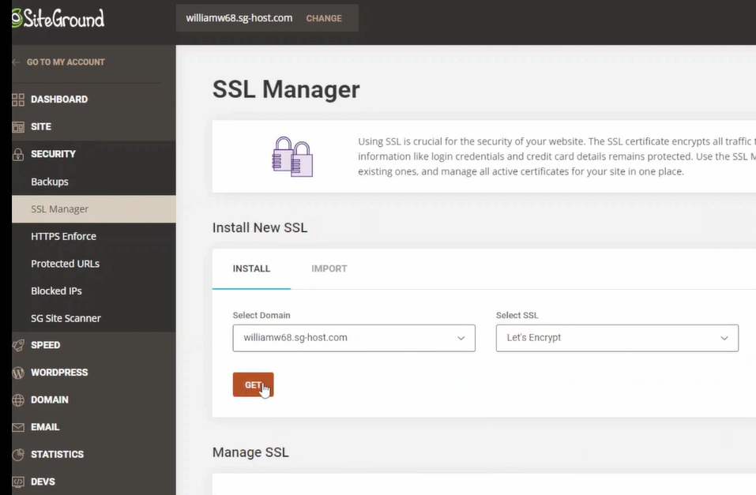Click the chevron in Let's Encrypt field

(724, 339)
